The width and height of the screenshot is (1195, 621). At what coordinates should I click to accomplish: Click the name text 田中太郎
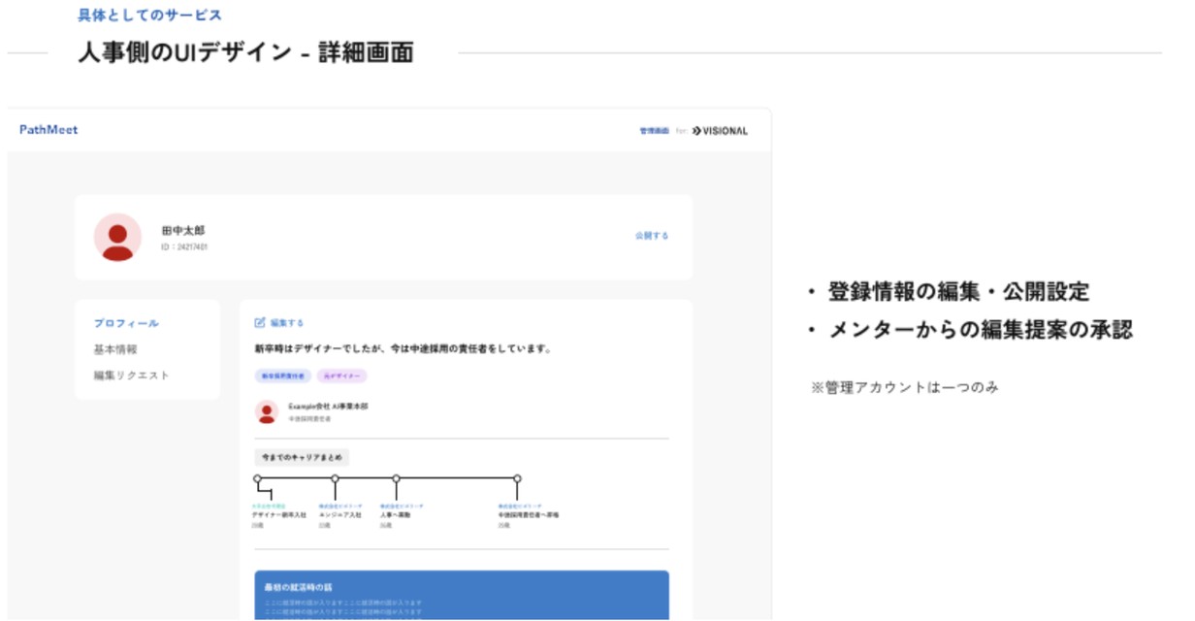click(183, 231)
